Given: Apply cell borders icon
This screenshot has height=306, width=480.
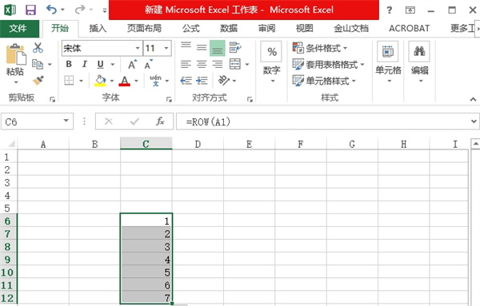Looking at the screenshot, I should (x=69, y=81).
